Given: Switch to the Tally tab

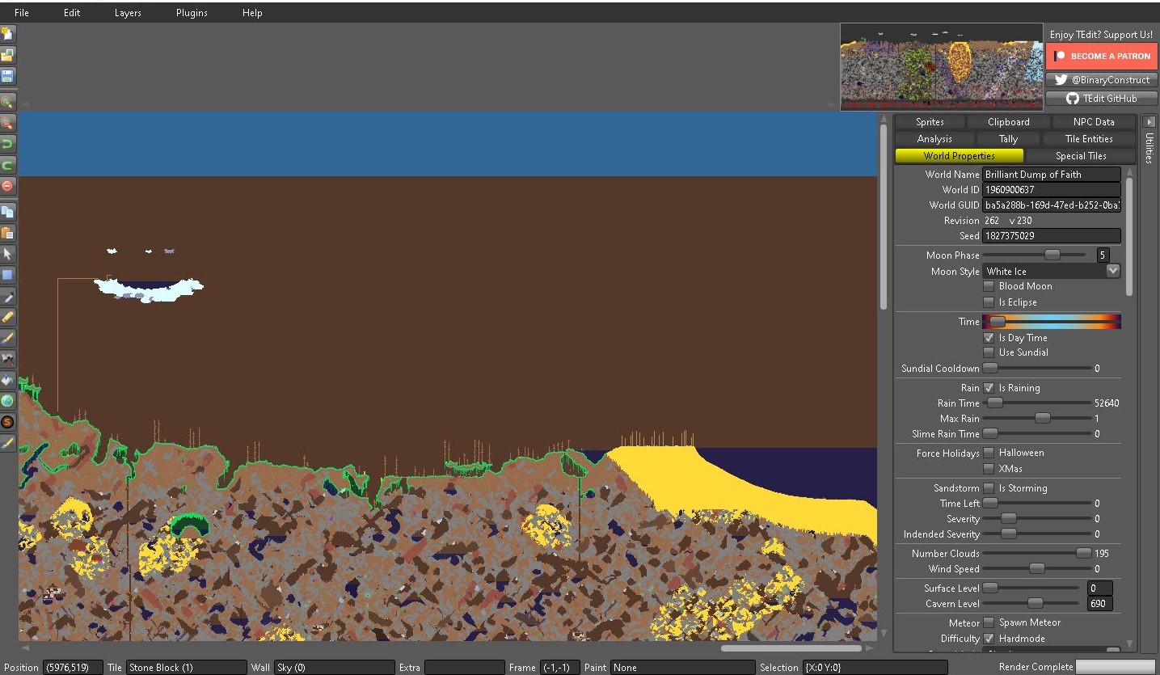Looking at the screenshot, I should coord(1008,138).
